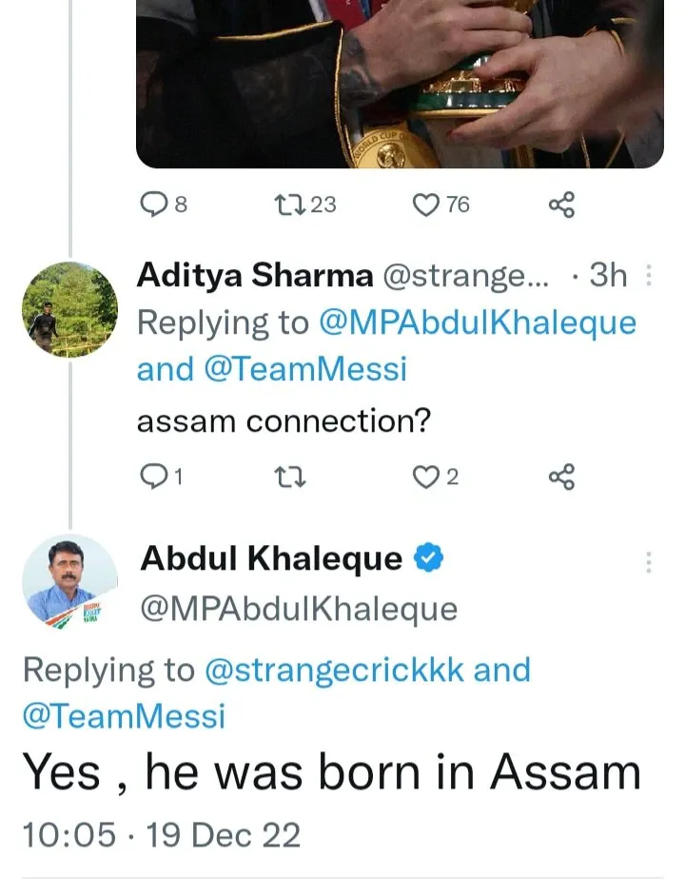The width and height of the screenshot is (685, 896).
Task: Click the @MPAbdulKhaleque mention in Aditya's reply
Action: point(478,322)
